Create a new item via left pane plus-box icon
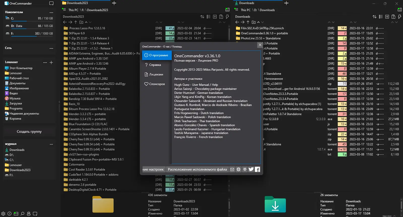Image resolution: width=403 pixels, height=217 pixels. 215,17
